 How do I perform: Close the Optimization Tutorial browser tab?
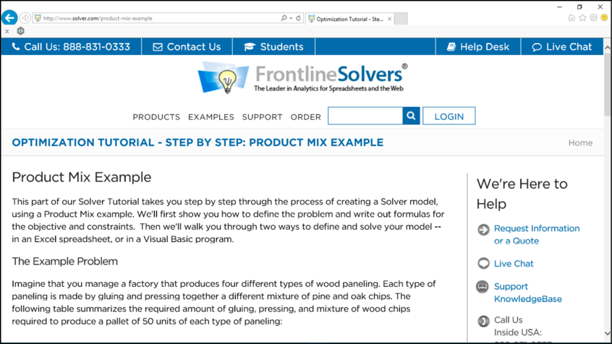point(390,19)
